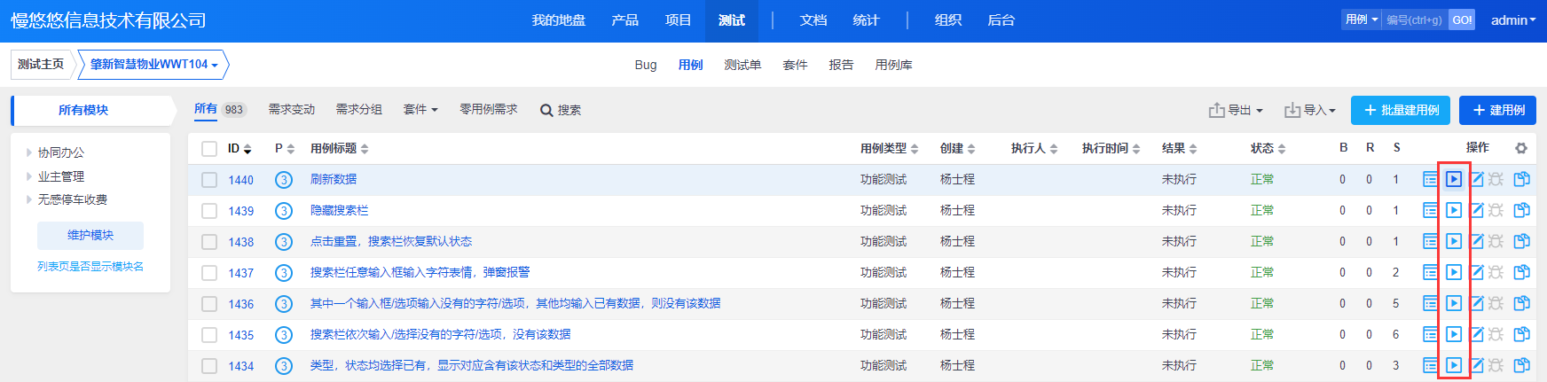Check the checkbox for case 1440
This screenshot has width=1547, height=382.
[209, 180]
